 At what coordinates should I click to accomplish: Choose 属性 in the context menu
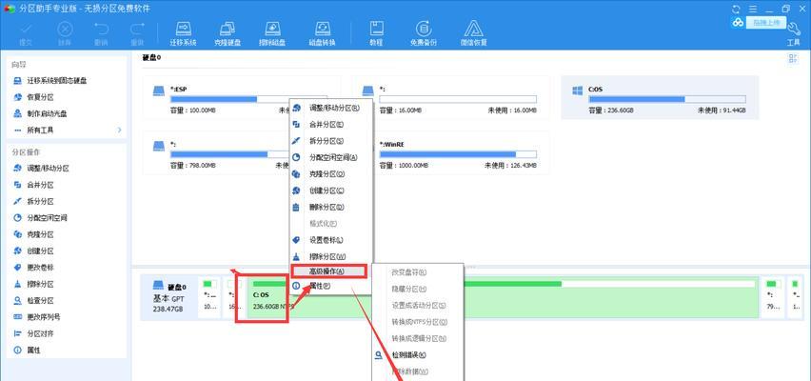pyautogui.click(x=330, y=286)
